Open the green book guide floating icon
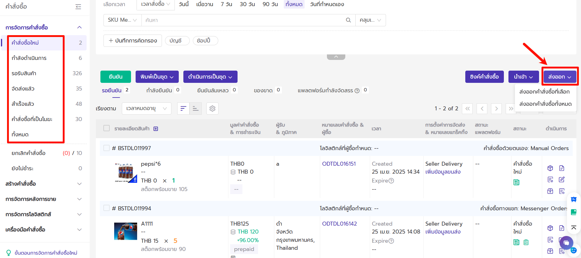The height and width of the screenshot is (258, 581). (x=574, y=212)
